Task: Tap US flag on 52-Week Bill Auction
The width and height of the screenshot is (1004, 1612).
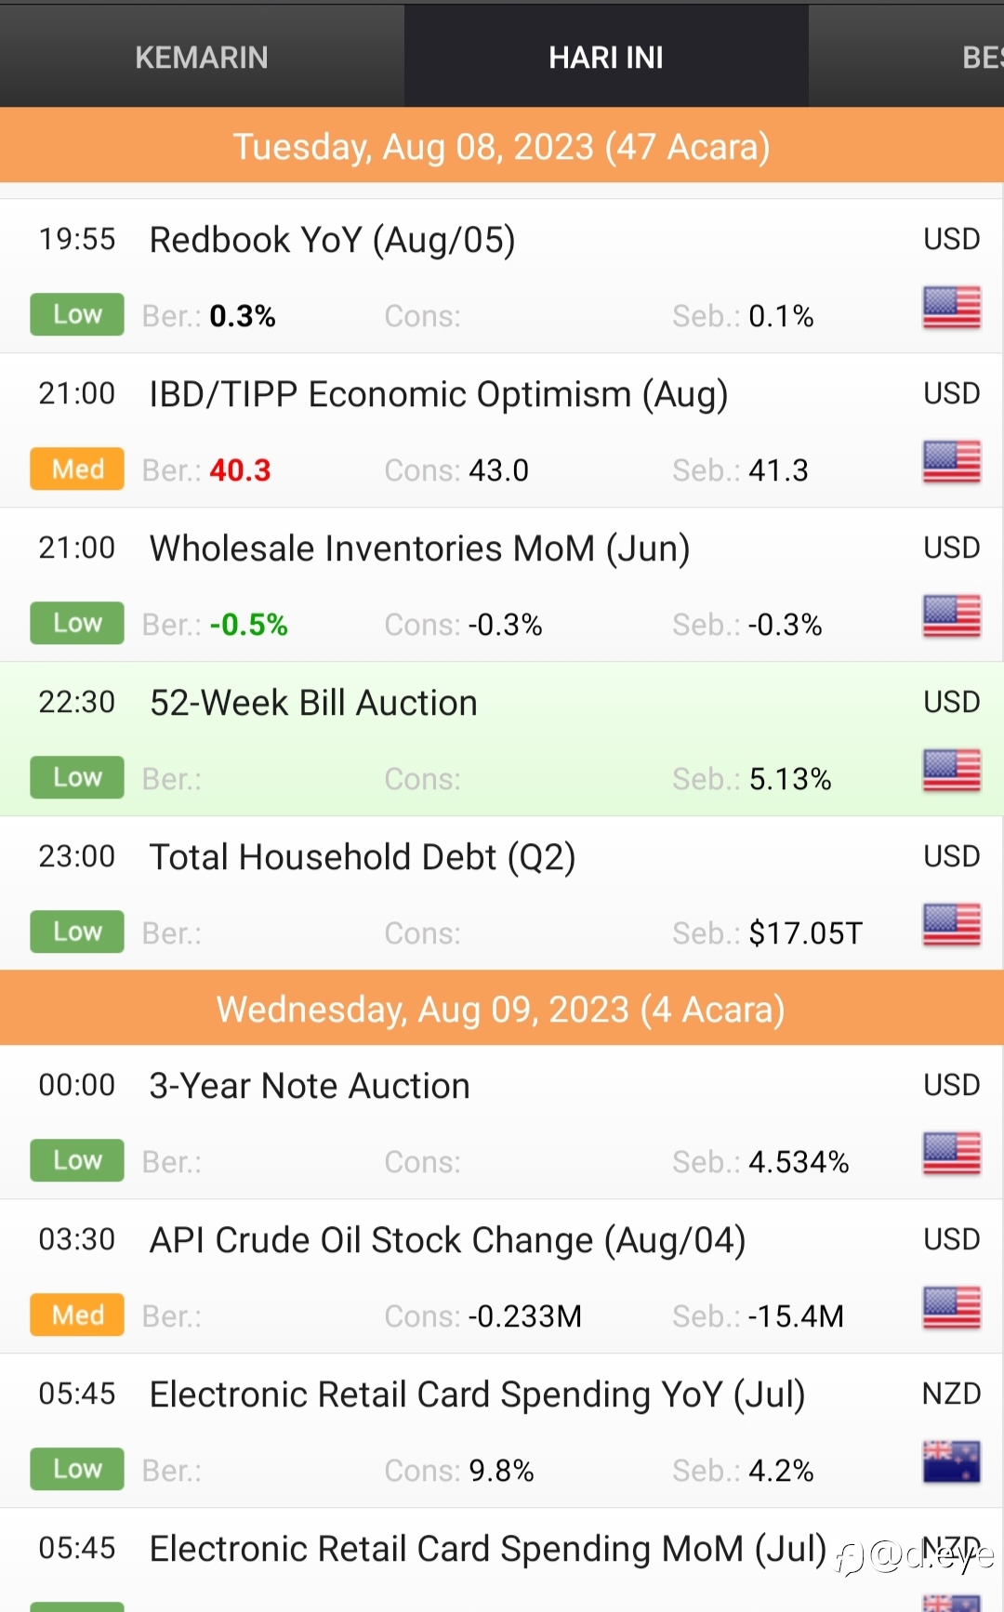Action: [x=952, y=771]
